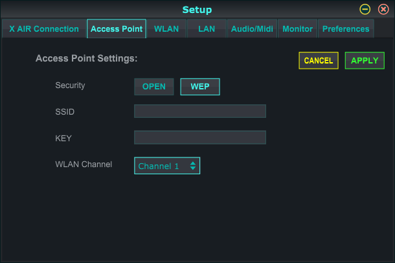Image resolution: width=395 pixels, height=263 pixels.
Task: Show the Audio/Midi tab
Action: click(x=252, y=29)
